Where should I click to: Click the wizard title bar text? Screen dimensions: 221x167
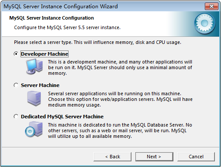tap(61, 7)
